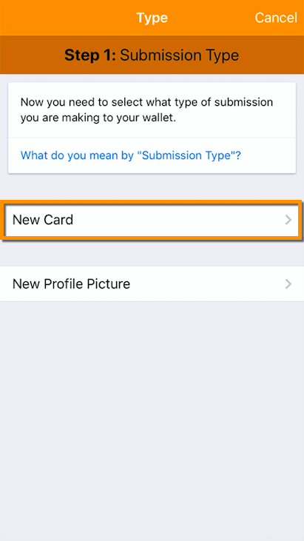This screenshot has height=541, width=304.
Task: Click the 'Step 1: Submission Type' banner
Action: (152, 55)
